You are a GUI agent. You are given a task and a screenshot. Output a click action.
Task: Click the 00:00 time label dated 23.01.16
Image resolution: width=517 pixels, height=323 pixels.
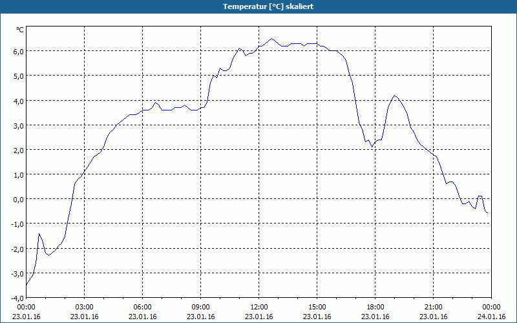tap(26, 307)
